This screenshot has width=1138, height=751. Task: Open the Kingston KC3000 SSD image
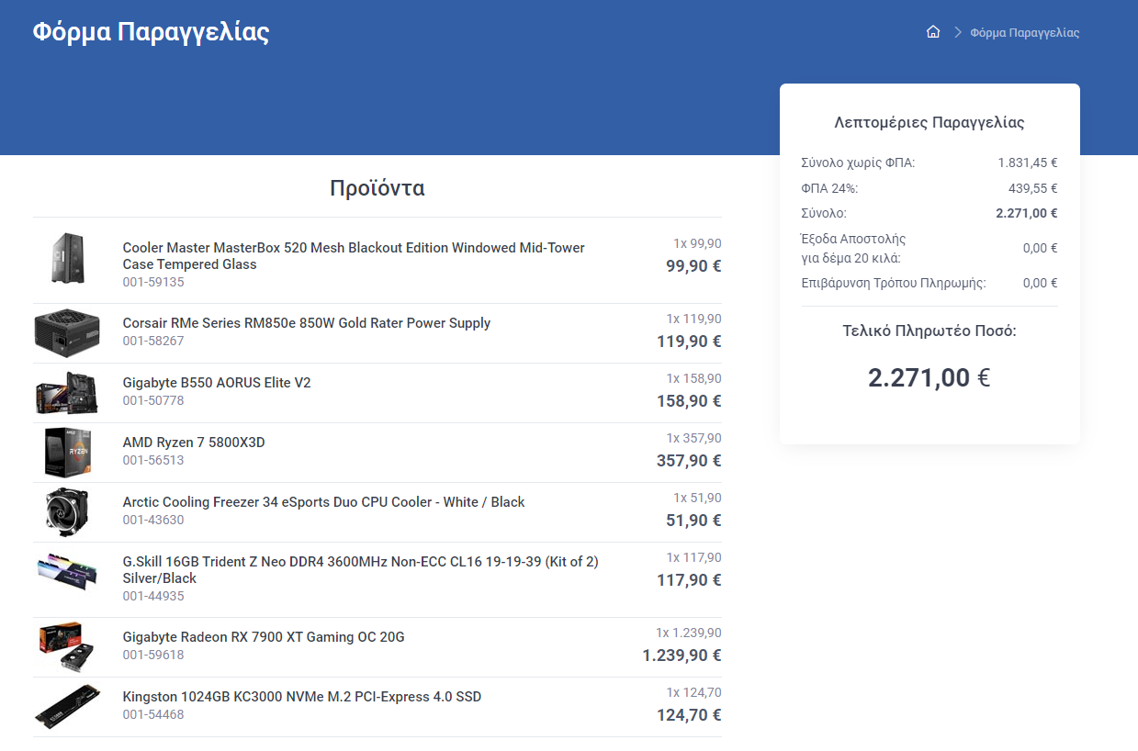[67, 707]
